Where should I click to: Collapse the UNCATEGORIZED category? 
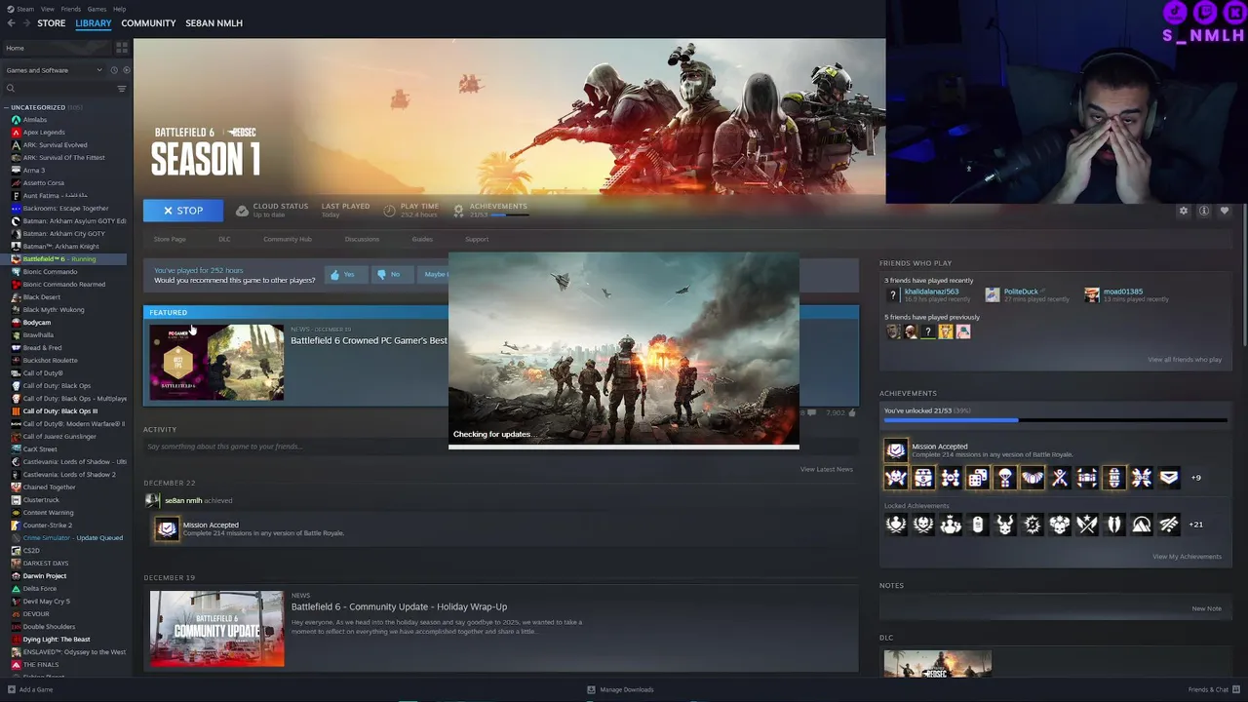pyautogui.click(x=7, y=107)
